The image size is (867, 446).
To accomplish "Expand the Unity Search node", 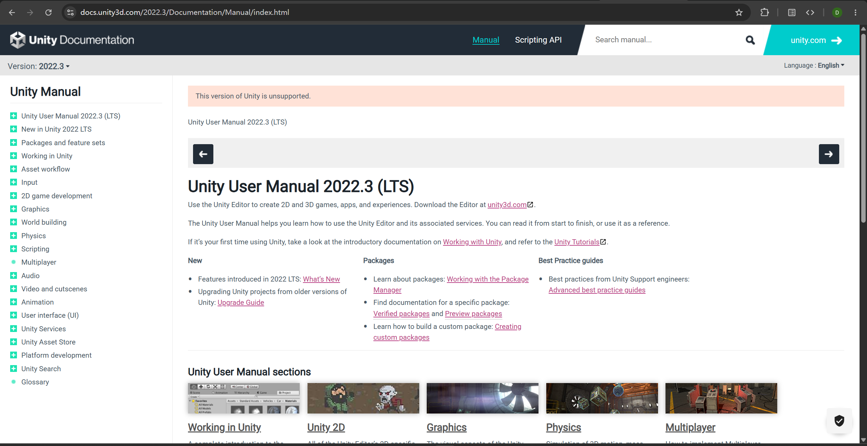I will tap(14, 369).
